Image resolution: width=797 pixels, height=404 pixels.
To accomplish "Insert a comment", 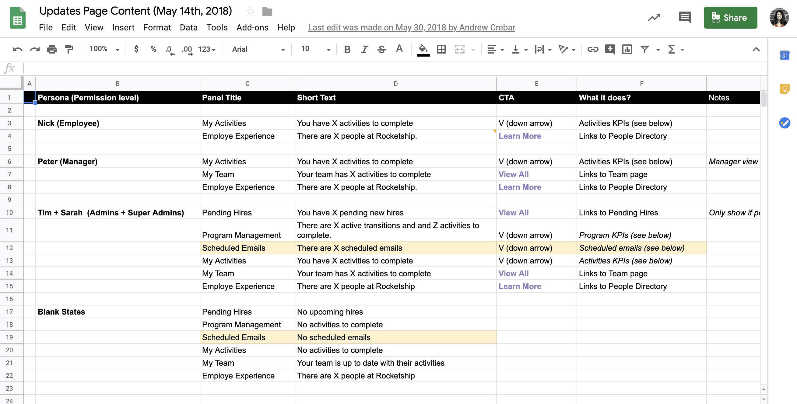I will pyautogui.click(x=610, y=49).
